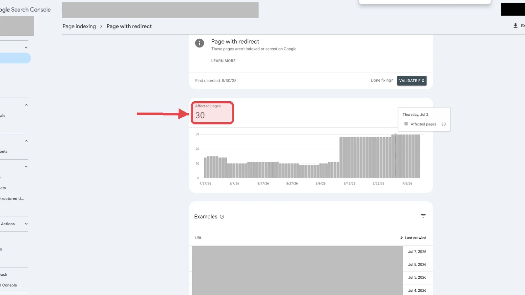Image resolution: width=525 pixels, height=295 pixels.
Task: Open the 'Console' sidebar item at bottom
Action: pyautogui.click(x=9, y=285)
